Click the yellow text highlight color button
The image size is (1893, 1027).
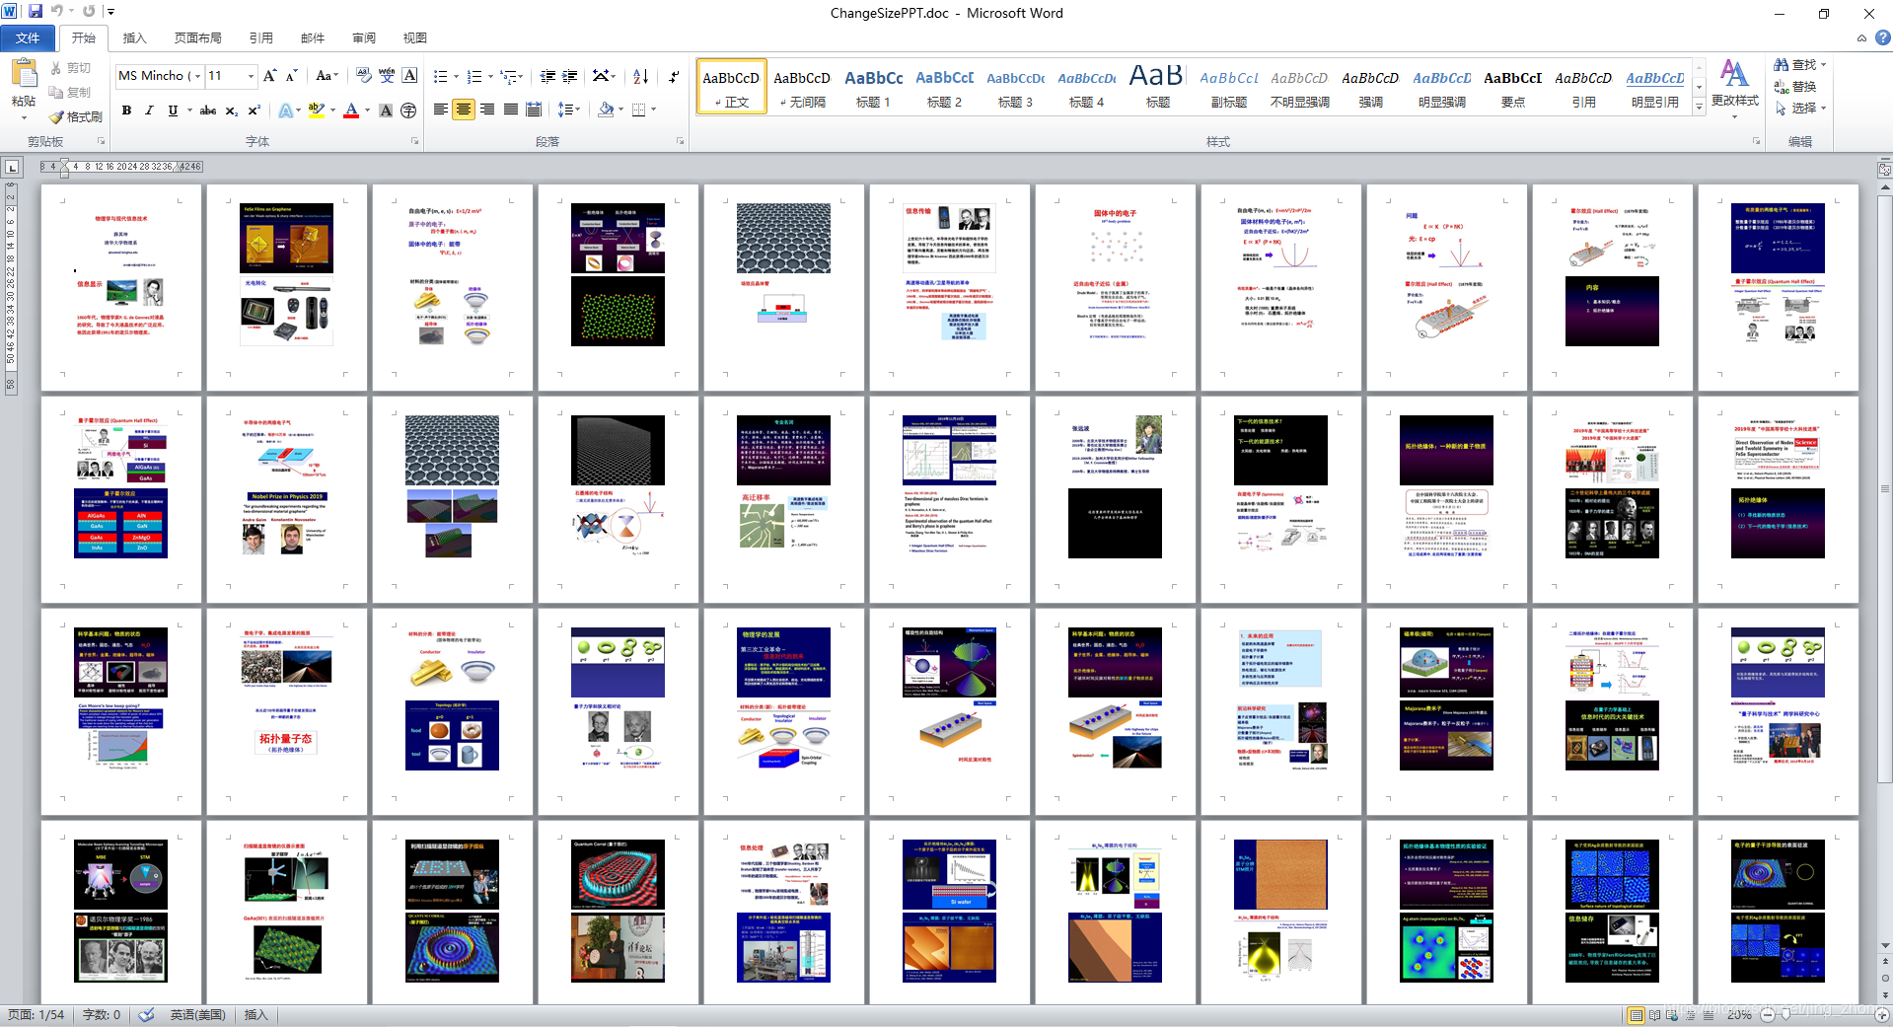click(x=316, y=110)
